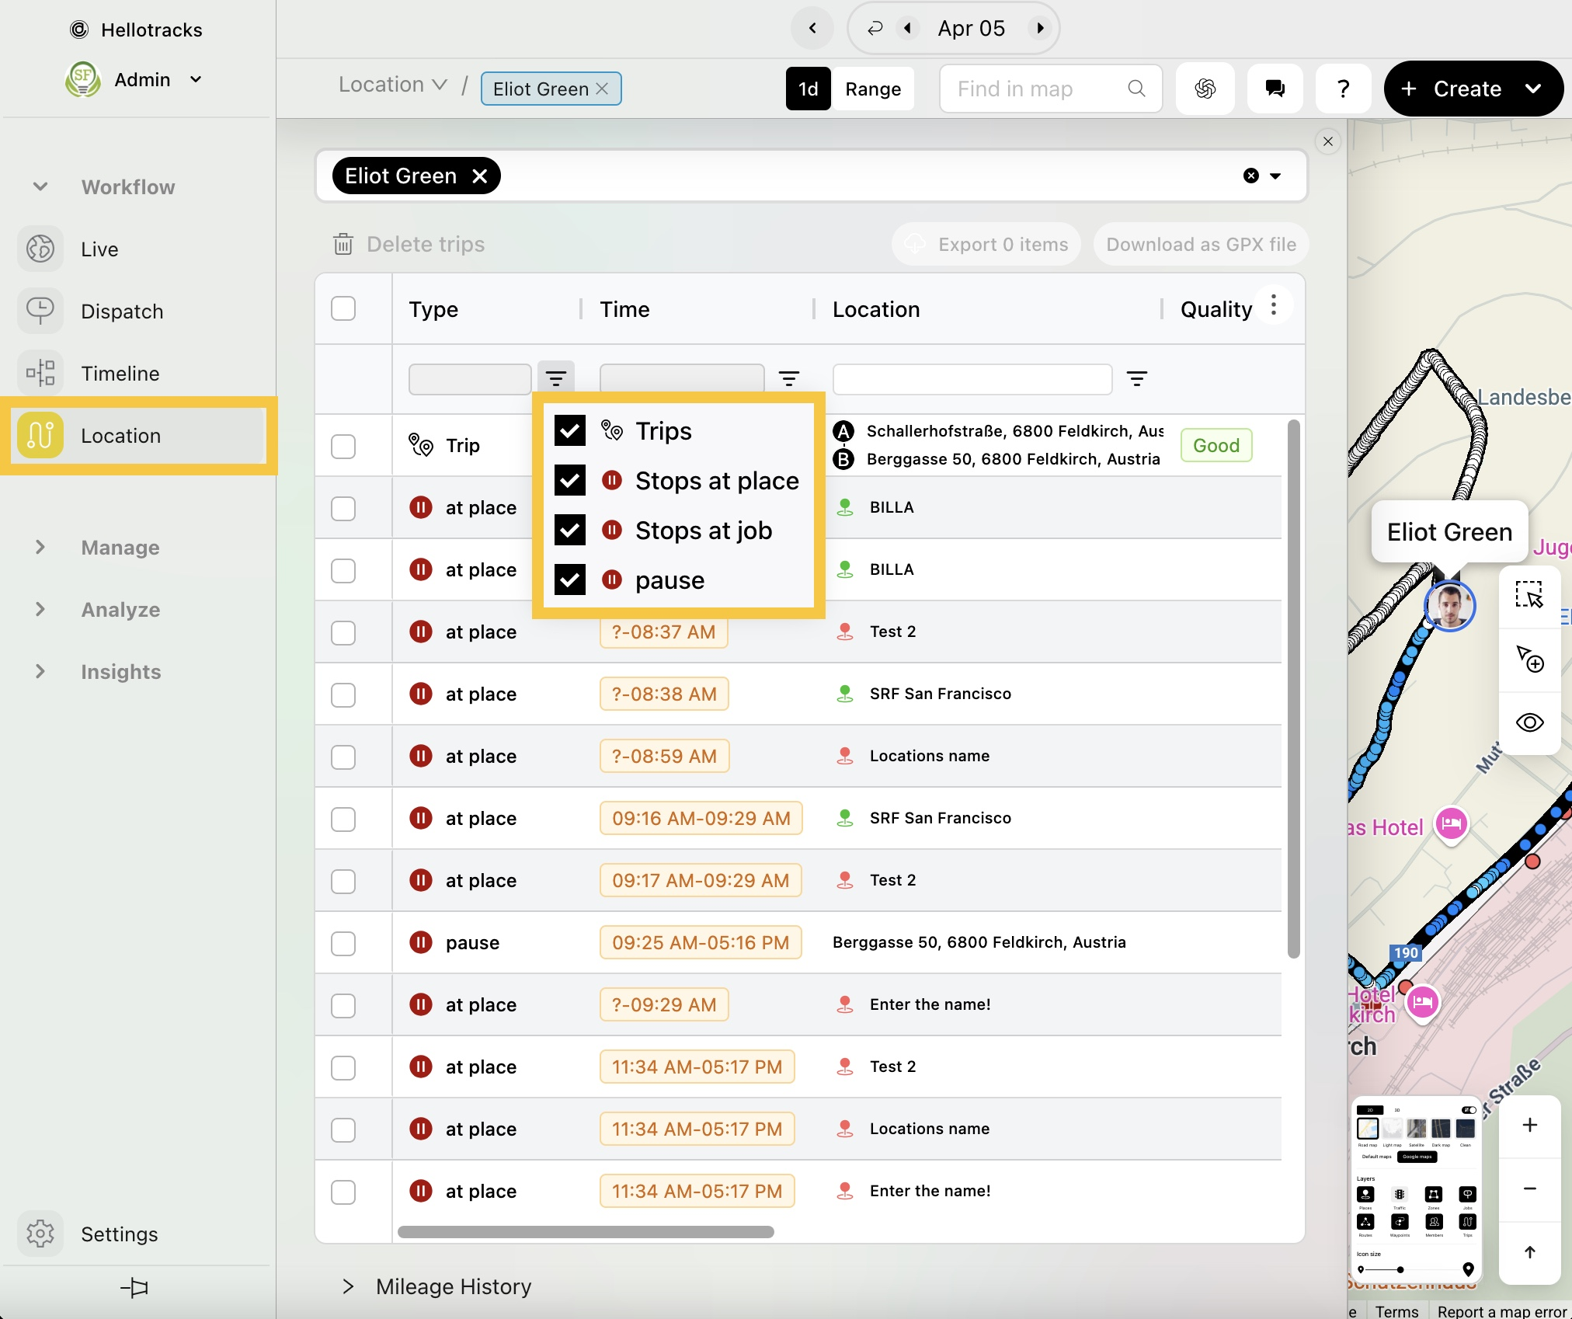This screenshot has height=1319, width=1572.
Task: Switch to the Range view button
Action: pos(873,89)
